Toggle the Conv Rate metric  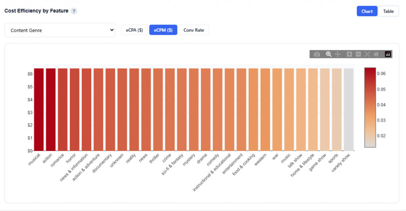(x=193, y=30)
